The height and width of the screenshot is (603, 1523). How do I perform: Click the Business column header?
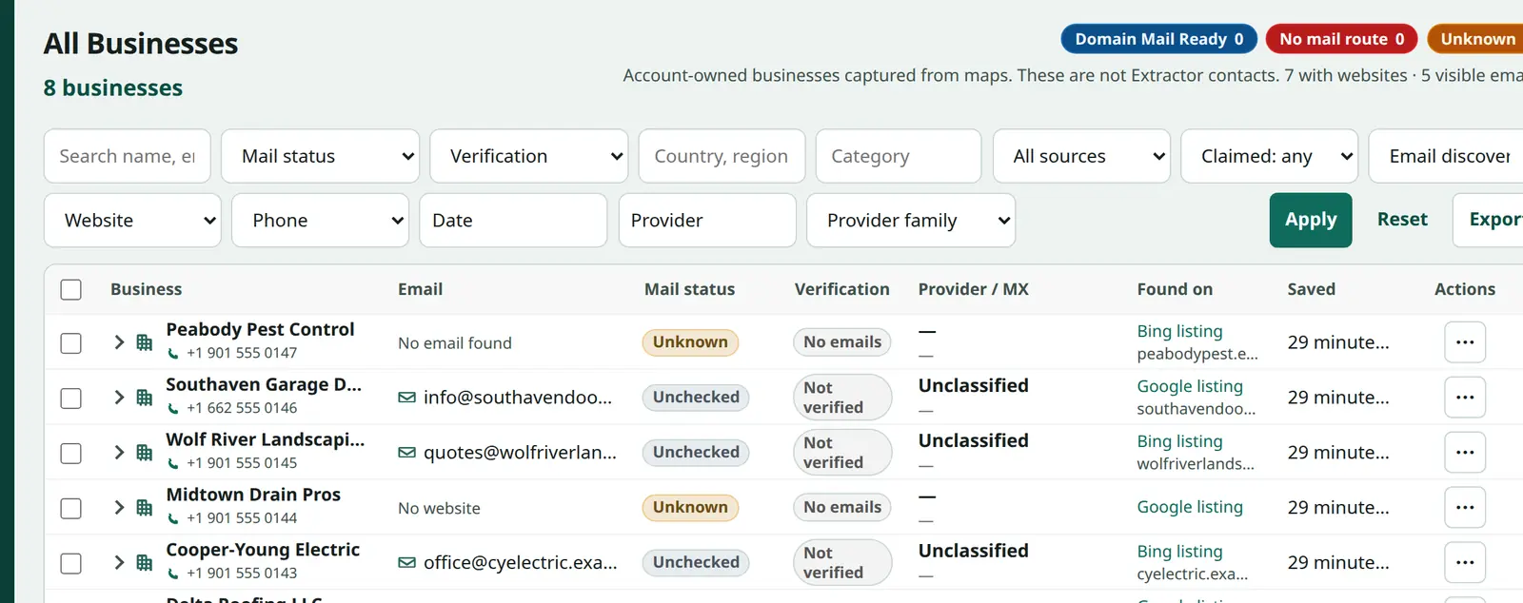[146, 289]
